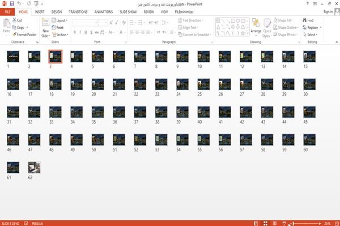Click Fit slide to window icon
The image size is (340, 226).
[337, 223]
